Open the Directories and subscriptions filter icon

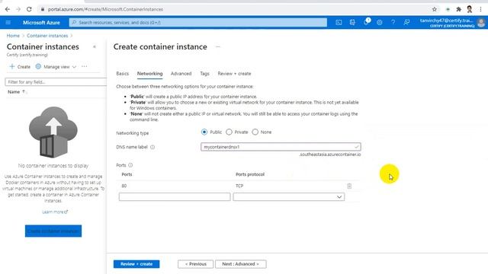click(x=352, y=22)
